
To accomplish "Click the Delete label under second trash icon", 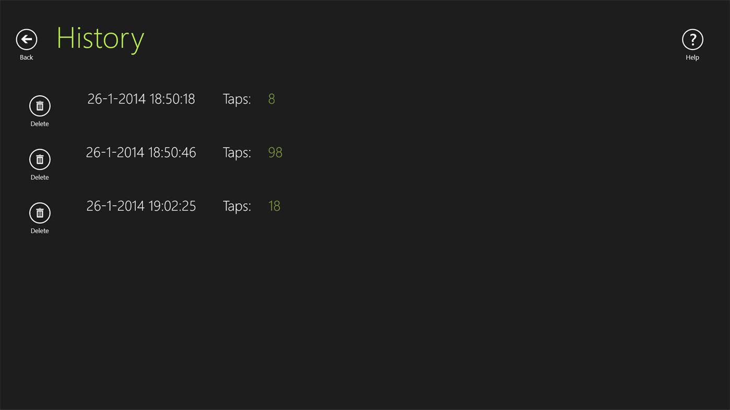I will pyautogui.click(x=40, y=178).
